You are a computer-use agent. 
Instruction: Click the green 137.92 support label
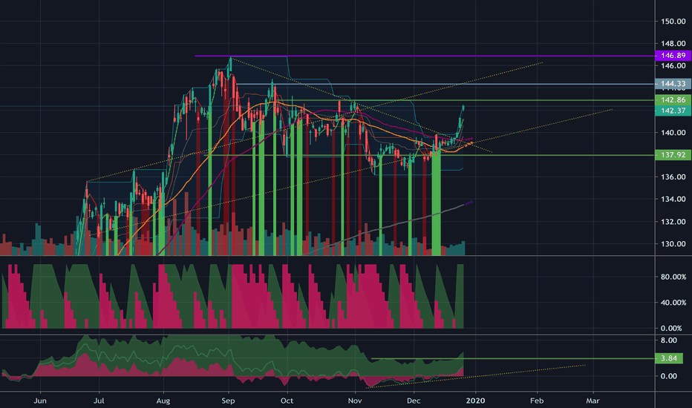click(673, 155)
